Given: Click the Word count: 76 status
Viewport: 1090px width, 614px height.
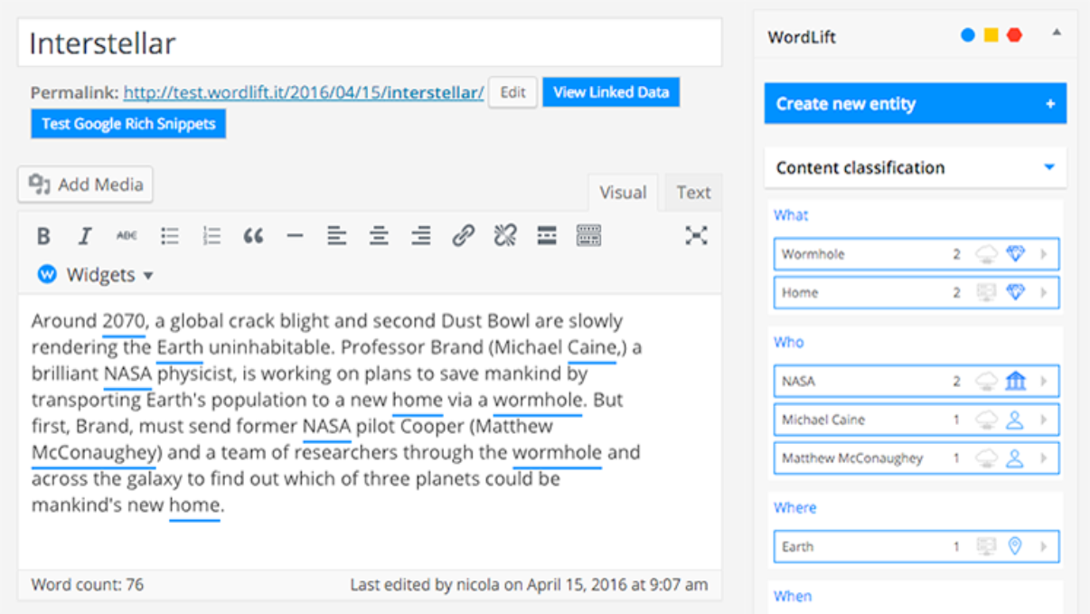Looking at the screenshot, I should (88, 585).
